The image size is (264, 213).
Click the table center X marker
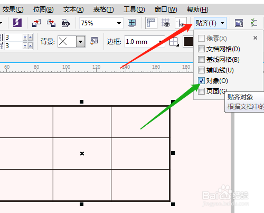pyautogui.click(x=82, y=153)
